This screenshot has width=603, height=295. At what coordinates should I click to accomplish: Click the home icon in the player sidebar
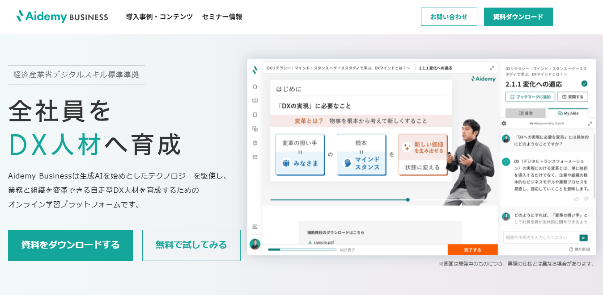click(x=255, y=86)
